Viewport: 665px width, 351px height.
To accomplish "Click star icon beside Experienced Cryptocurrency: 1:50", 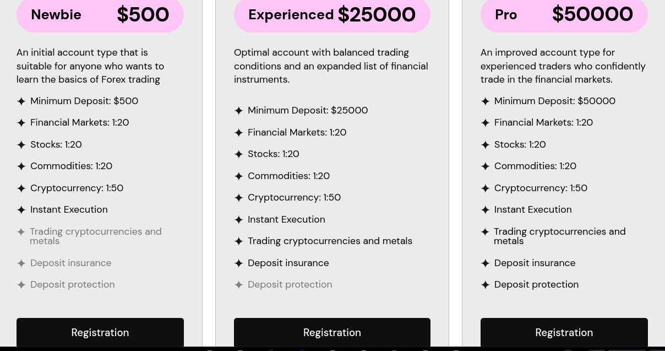I will [x=239, y=198].
